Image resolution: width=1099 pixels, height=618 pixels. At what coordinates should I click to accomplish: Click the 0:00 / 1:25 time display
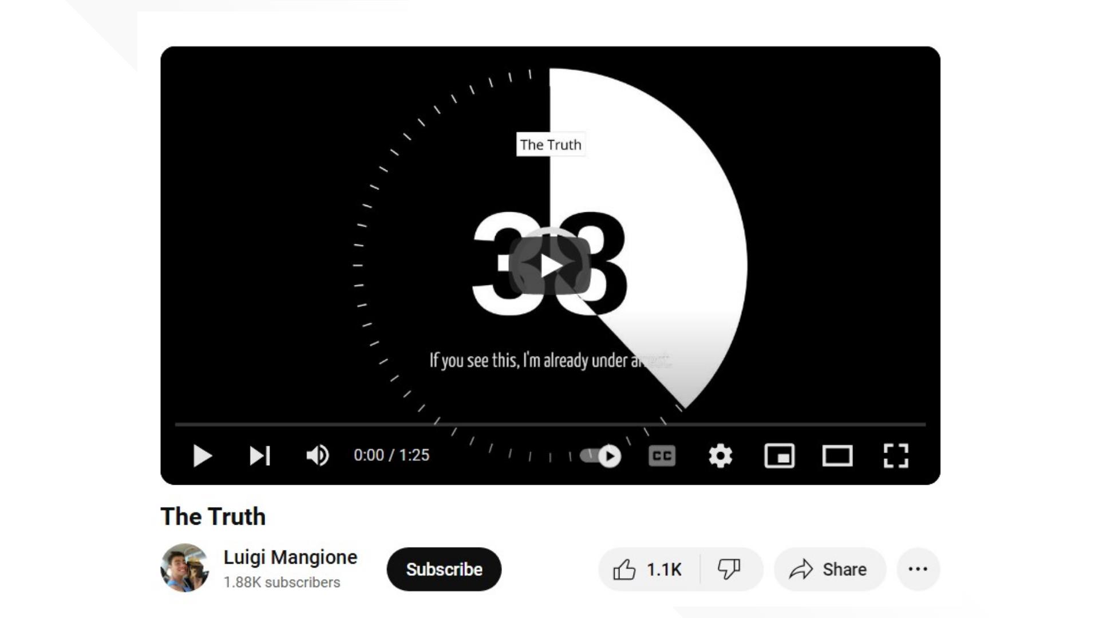[392, 455]
